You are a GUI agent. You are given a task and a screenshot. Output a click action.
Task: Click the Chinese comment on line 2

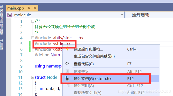coord(65,27)
